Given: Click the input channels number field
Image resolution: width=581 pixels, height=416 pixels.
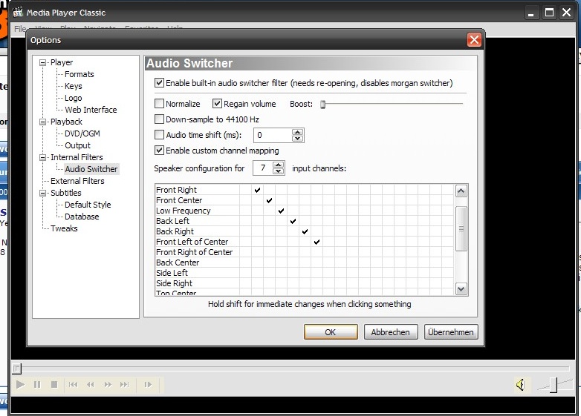Looking at the screenshot, I should [263, 168].
